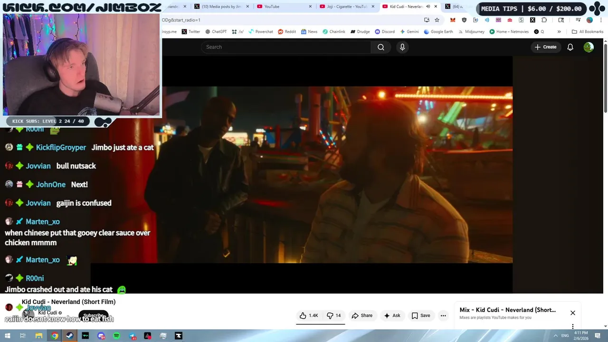Open the Create button menu

[x=545, y=47]
